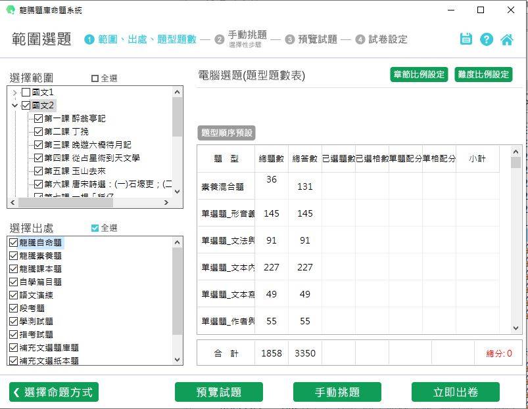Image resolution: width=528 pixels, height=409 pixels.
Task: Uncheck 龍騰素養題 checkbox
Action: 13,256
